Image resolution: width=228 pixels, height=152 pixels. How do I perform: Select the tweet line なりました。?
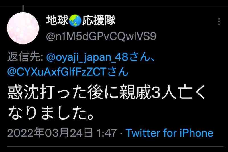(50, 112)
